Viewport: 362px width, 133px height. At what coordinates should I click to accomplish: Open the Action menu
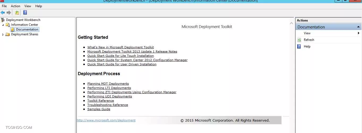coord(15,6)
